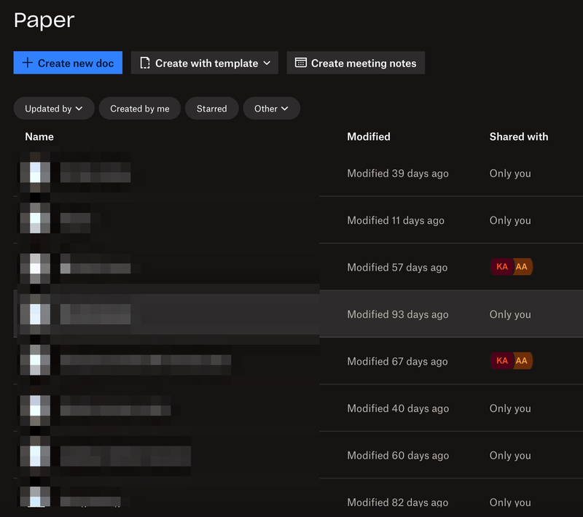Image resolution: width=583 pixels, height=517 pixels.
Task: Click AA avatar on doc modified 57 days ago
Action: click(x=523, y=267)
